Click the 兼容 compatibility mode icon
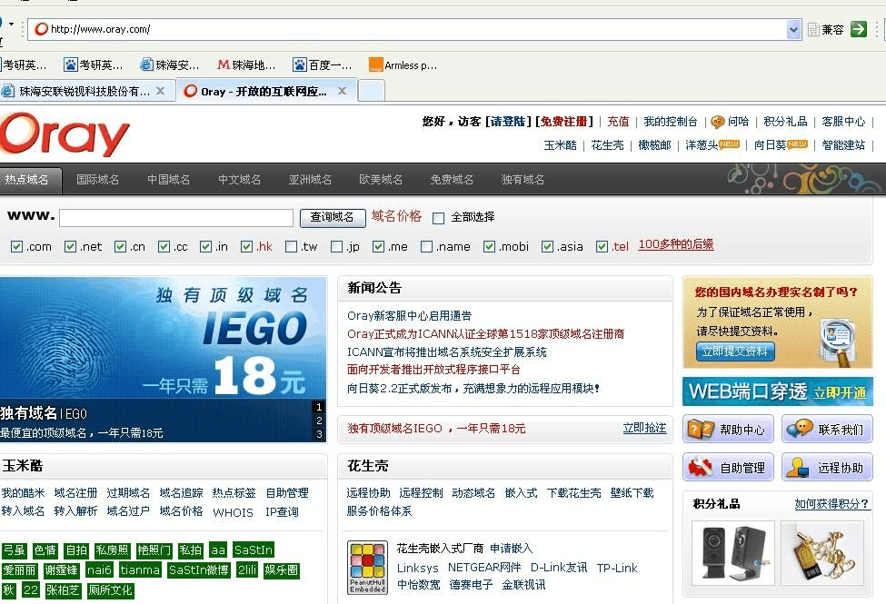Screen dimensions: 886x604 (826, 29)
